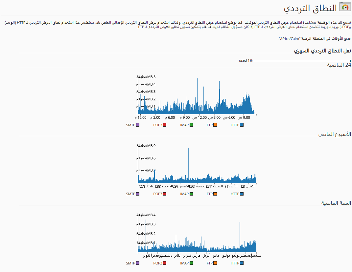Image resolution: width=352 pixels, height=272 pixels.
Task: Click the POP3 red swatch under the 24-hour chart
Action: [x=165, y=125]
